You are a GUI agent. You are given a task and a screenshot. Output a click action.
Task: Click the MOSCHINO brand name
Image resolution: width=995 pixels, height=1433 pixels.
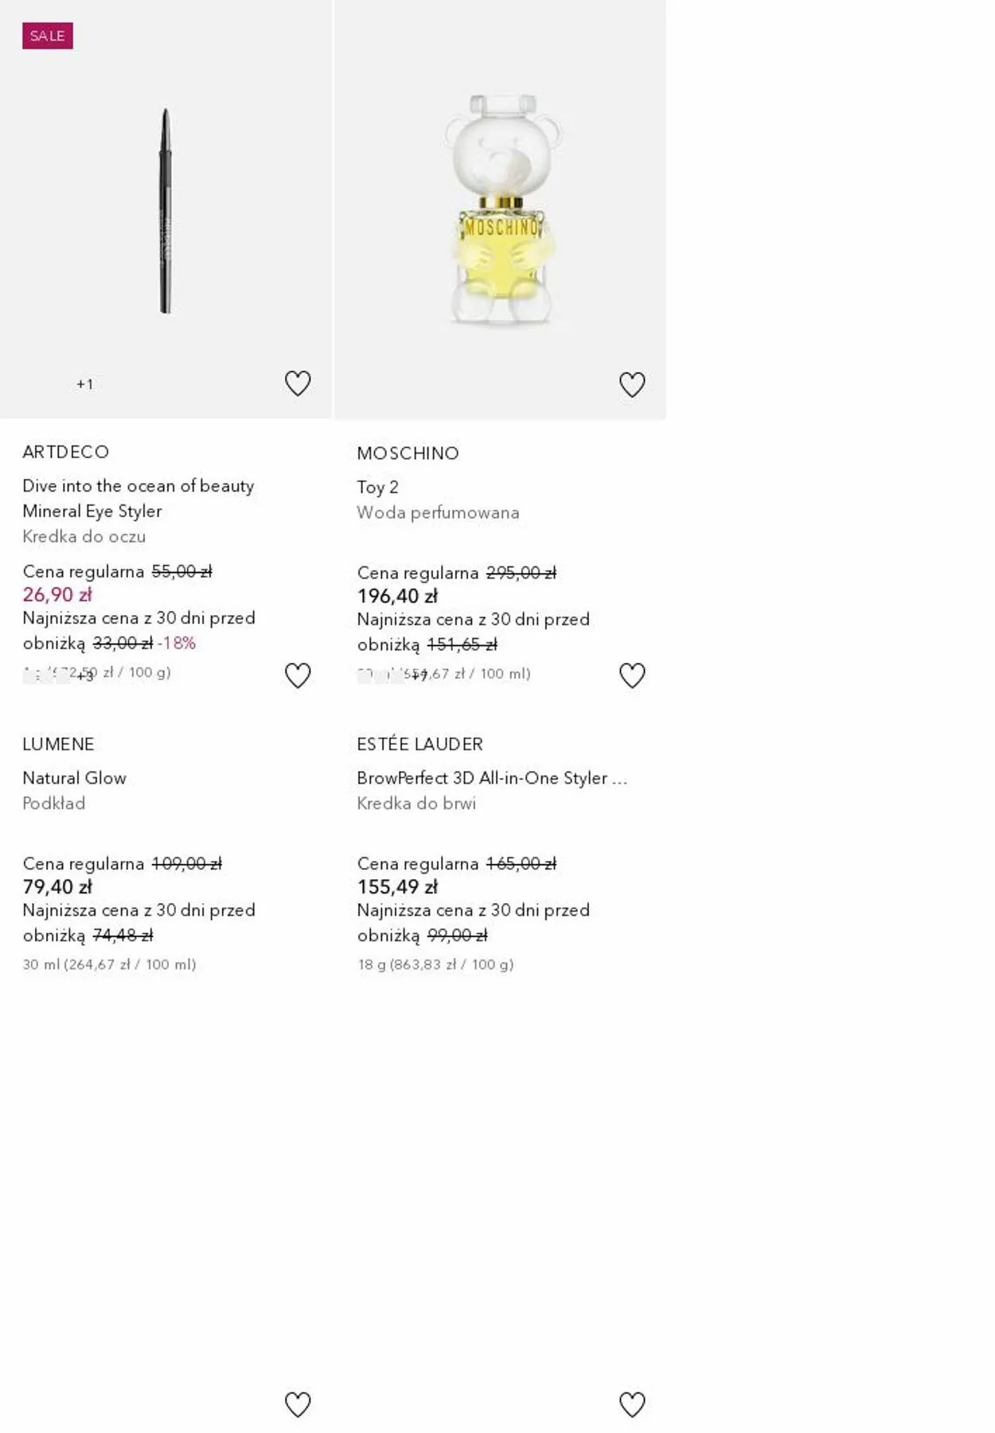click(408, 454)
